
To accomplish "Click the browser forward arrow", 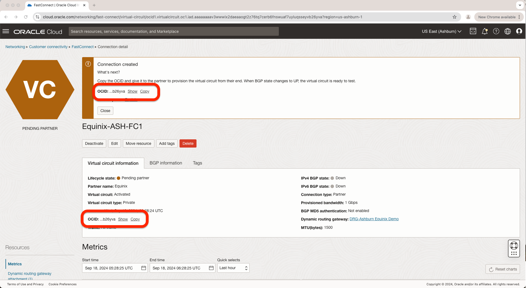I will pos(16,17).
